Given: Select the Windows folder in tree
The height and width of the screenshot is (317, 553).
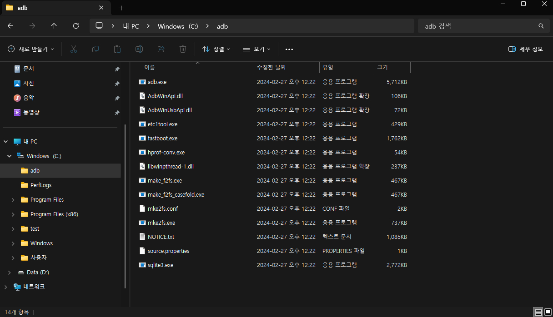Looking at the screenshot, I should (x=41, y=243).
